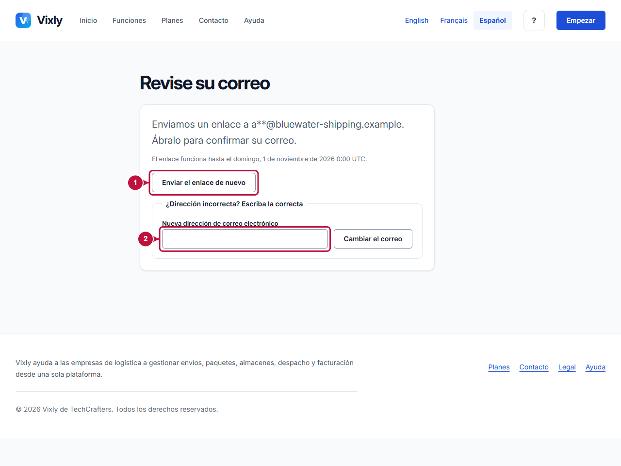Click '¿Dirección incorrecta? Escriba la correcta' legend
Viewport: 621px width, 466px height.
[x=234, y=204]
